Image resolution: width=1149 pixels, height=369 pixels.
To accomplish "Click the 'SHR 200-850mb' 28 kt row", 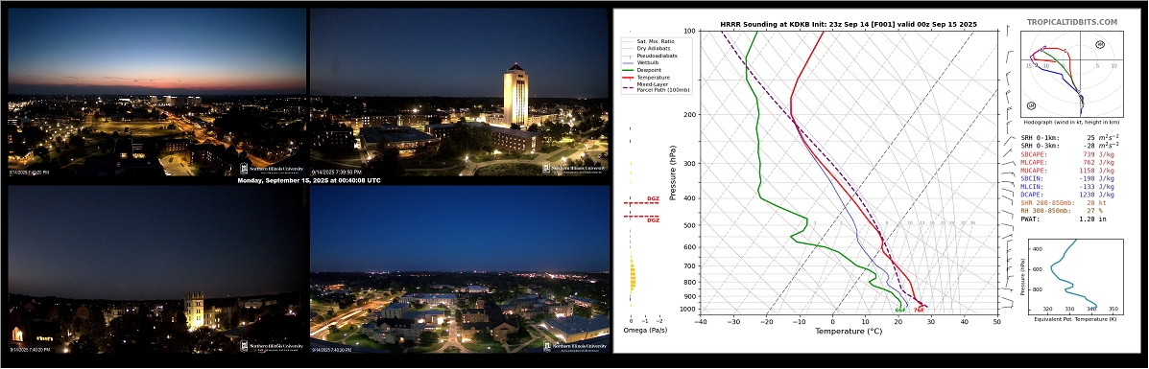I will pyautogui.click(x=1063, y=203).
